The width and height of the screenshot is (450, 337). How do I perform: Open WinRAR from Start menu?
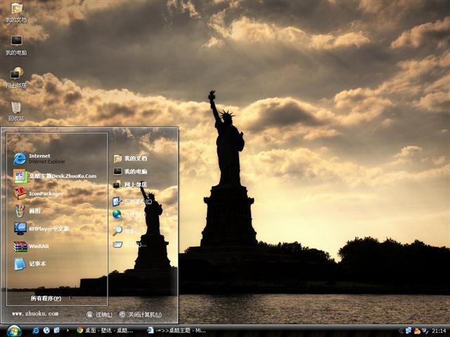point(31,246)
